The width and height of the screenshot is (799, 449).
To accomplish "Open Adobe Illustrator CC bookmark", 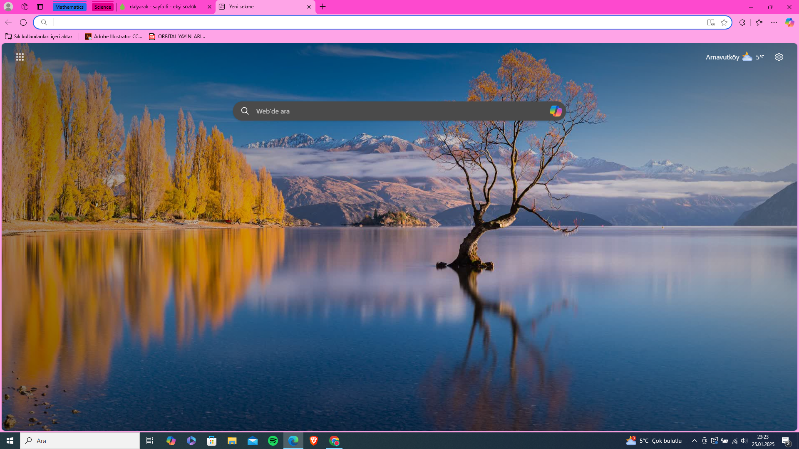I will tap(114, 37).
